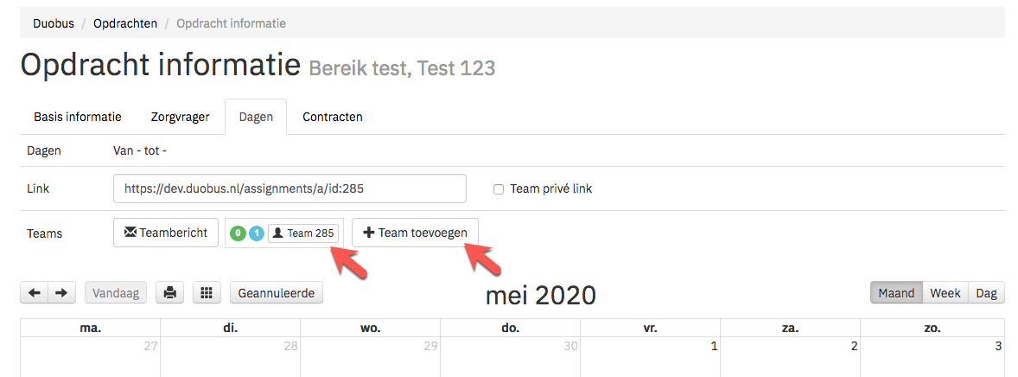Screen dimensions: 1018x377
Task: Switch calendar to Maand view
Action: click(x=896, y=293)
